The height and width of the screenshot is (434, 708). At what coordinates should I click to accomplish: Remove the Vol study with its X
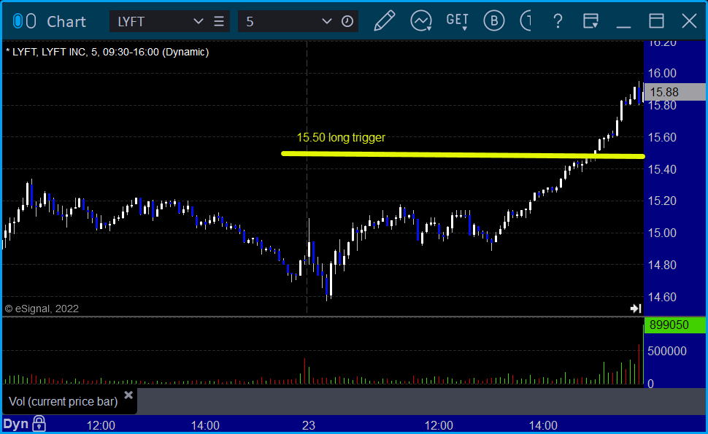[128, 395]
